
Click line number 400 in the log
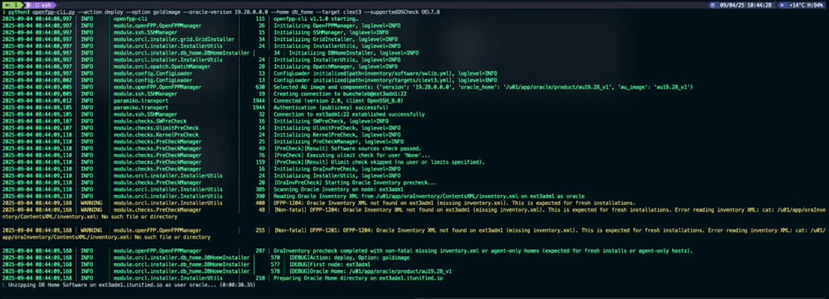[259, 204]
